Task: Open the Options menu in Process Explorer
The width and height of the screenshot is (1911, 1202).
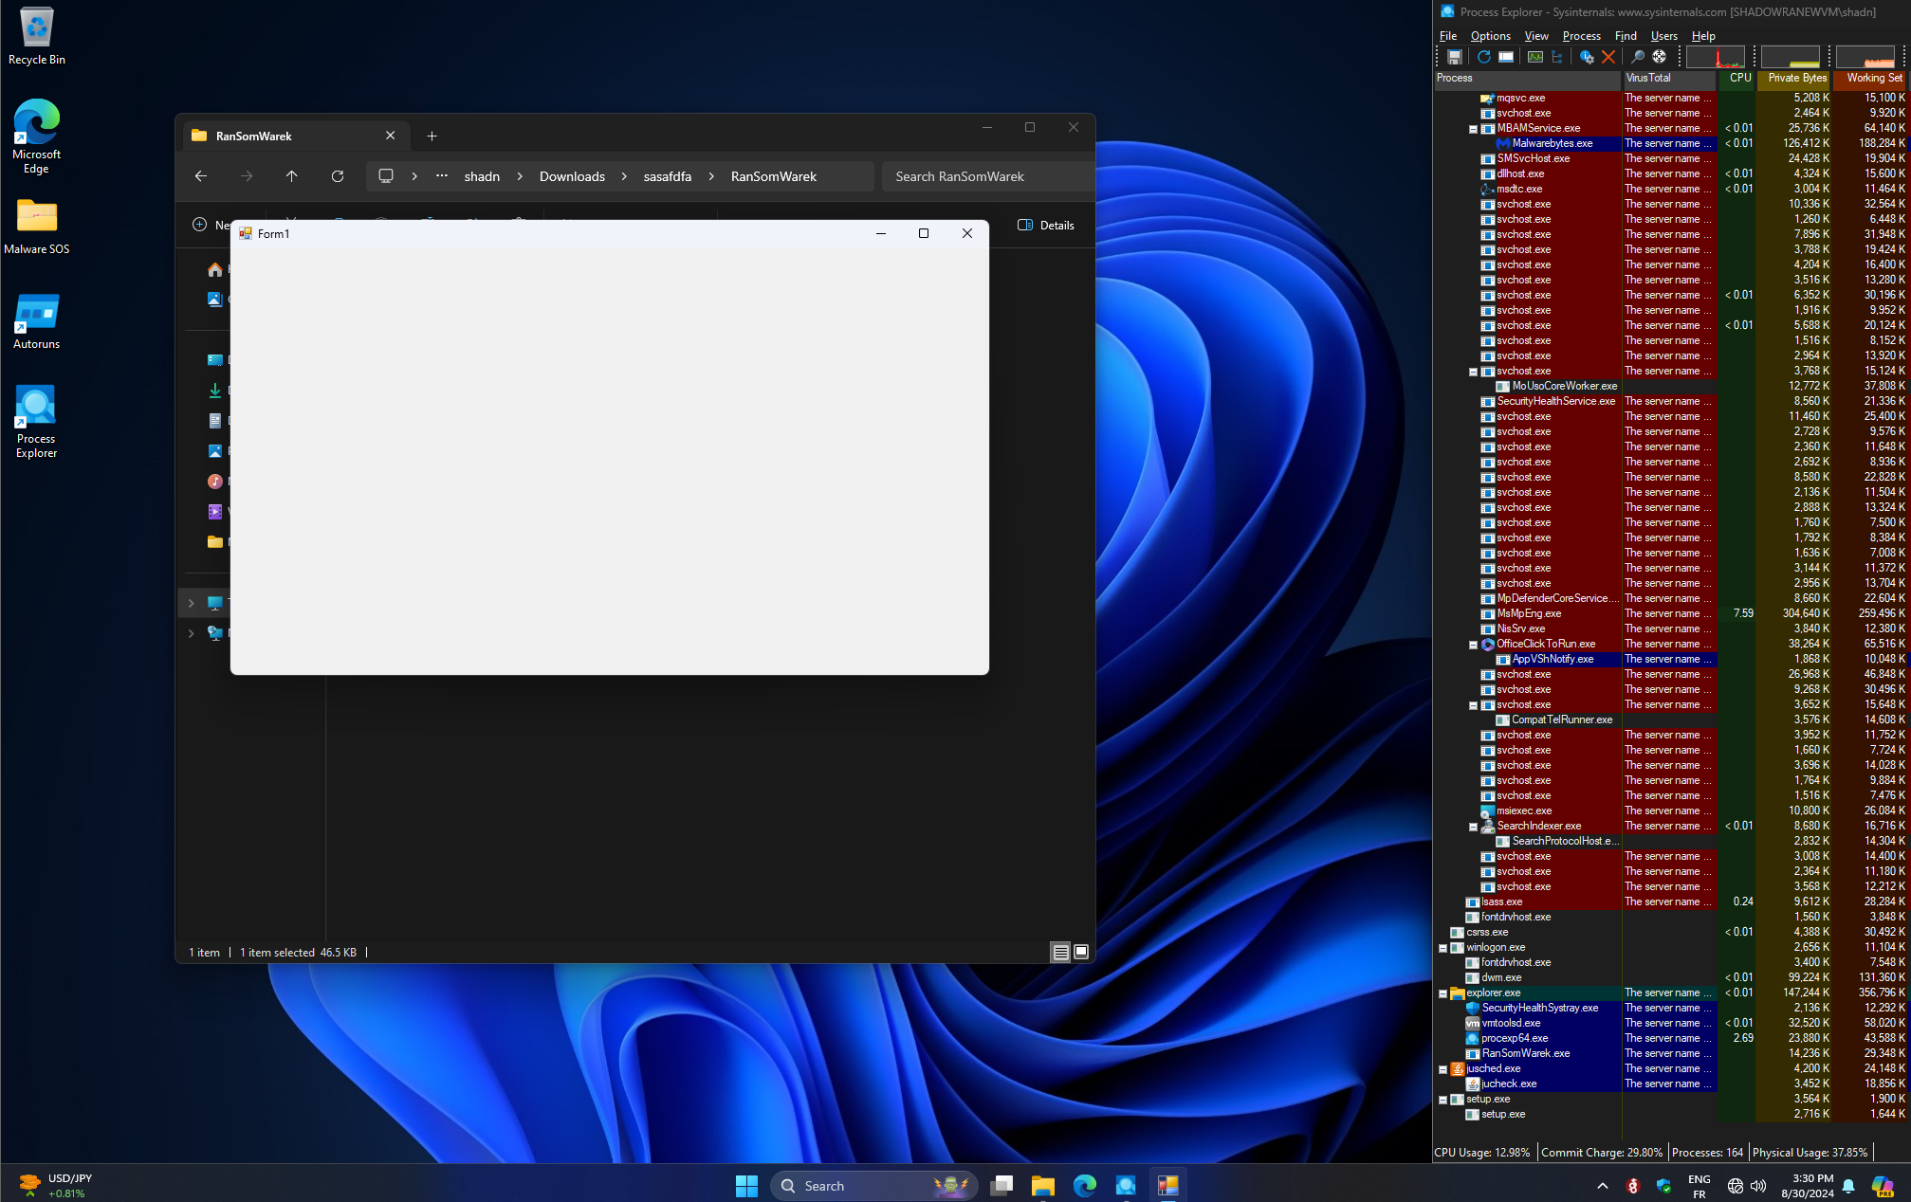Action: click(x=1490, y=36)
